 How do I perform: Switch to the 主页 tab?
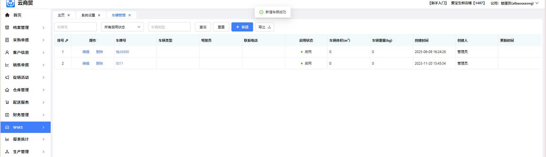[61, 15]
